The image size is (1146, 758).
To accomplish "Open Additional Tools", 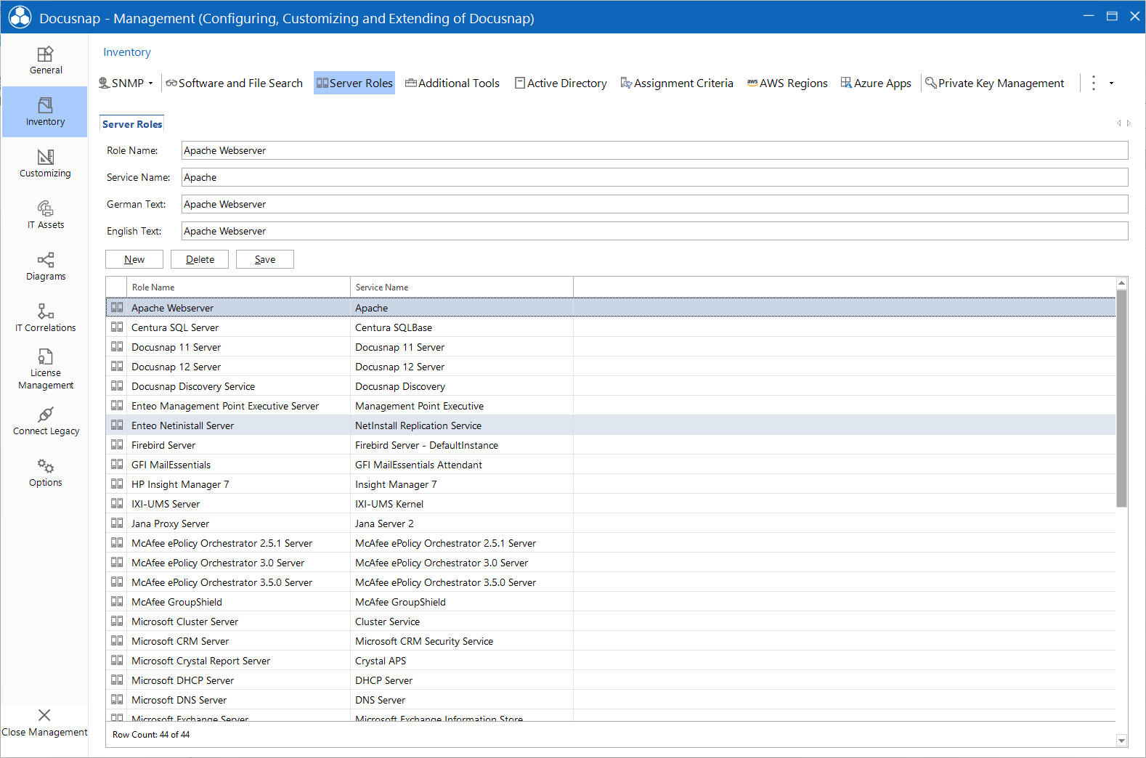I will pyautogui.click(x=452, y=83).
